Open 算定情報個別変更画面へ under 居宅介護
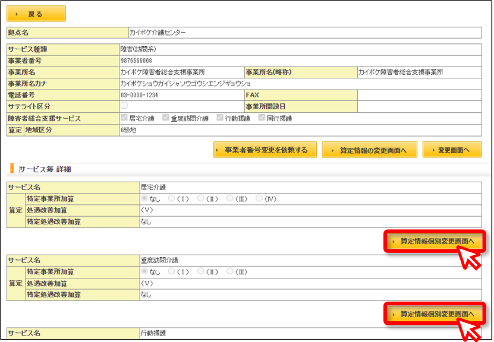This screenshot has height=342, width=494. coord(435,241)
